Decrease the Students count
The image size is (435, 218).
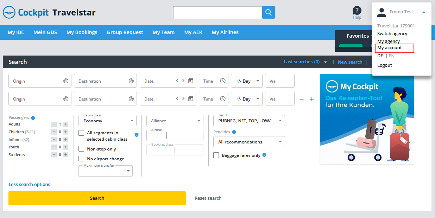[54, 155]
